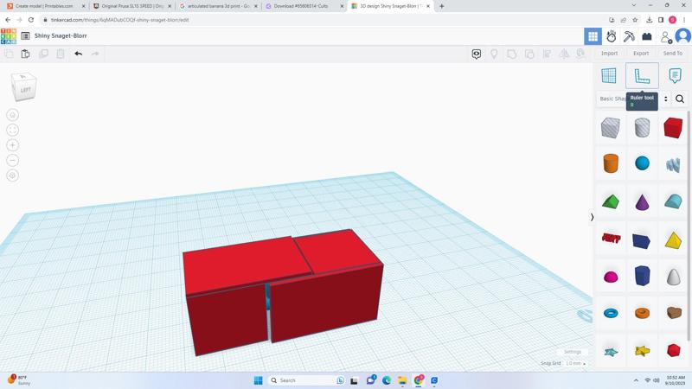Screen dimensions: 692x389
Task: Invite collaborators with add person icon
Action: coord(665,36)
